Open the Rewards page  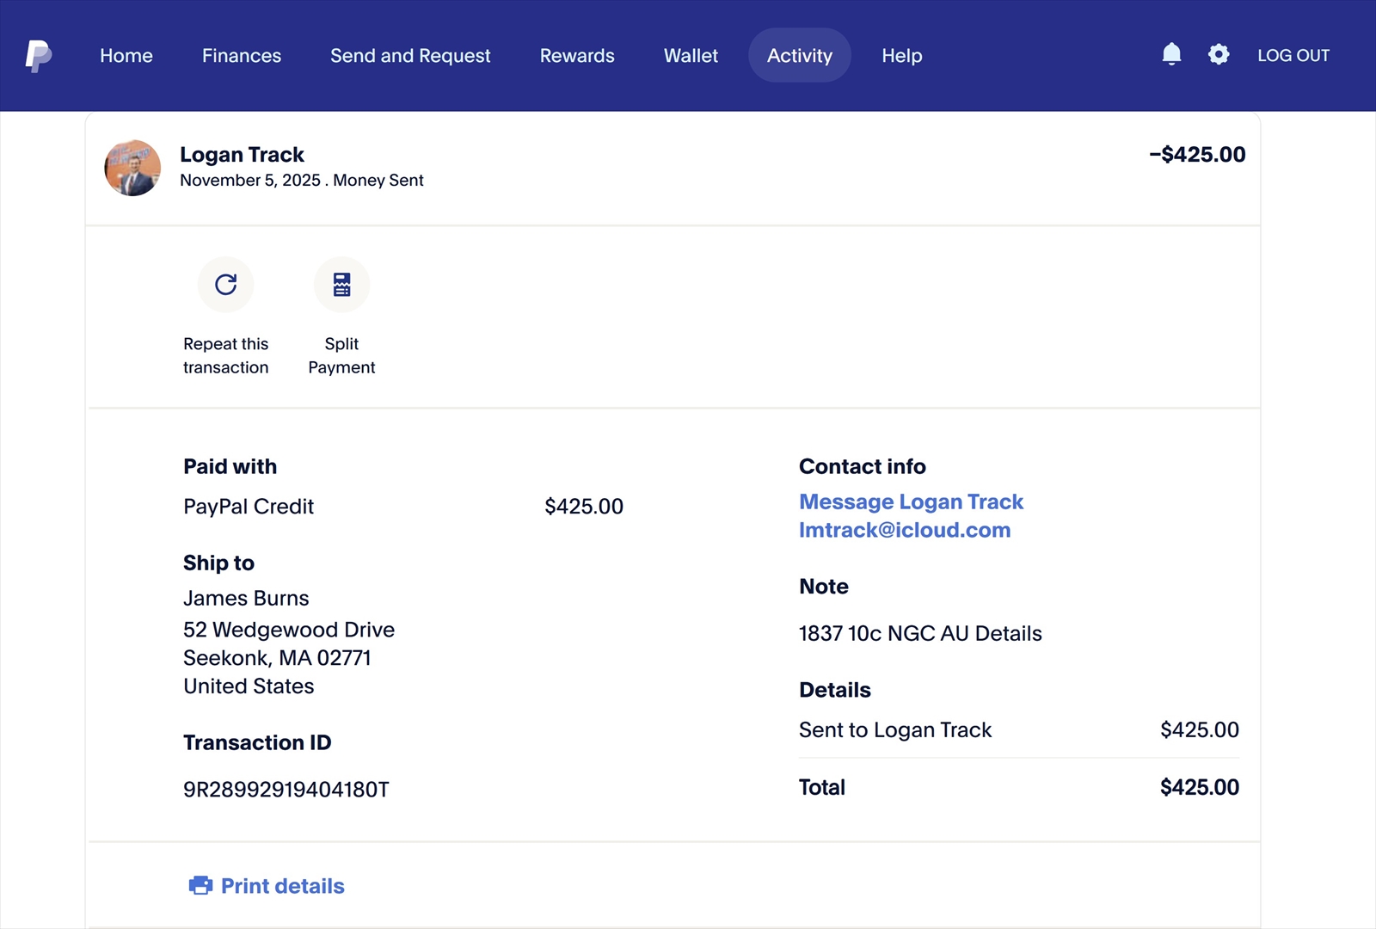pyautogui.click(x=577, y=56)
